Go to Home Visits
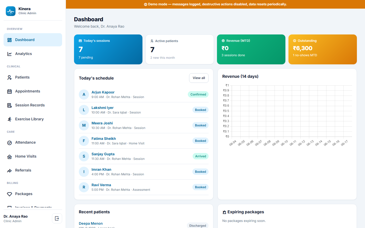The width and height of the screenshot is (365, 228). point(33,156)
